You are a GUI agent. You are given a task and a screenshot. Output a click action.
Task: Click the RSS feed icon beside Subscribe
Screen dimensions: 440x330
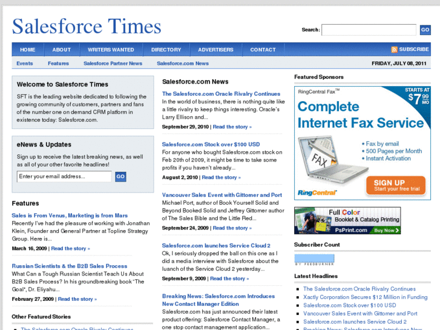[394, 50]
